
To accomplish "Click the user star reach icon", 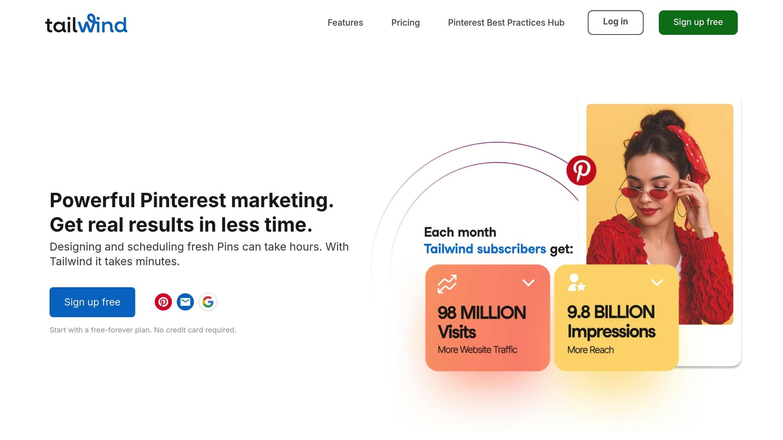I will [576, 283].
